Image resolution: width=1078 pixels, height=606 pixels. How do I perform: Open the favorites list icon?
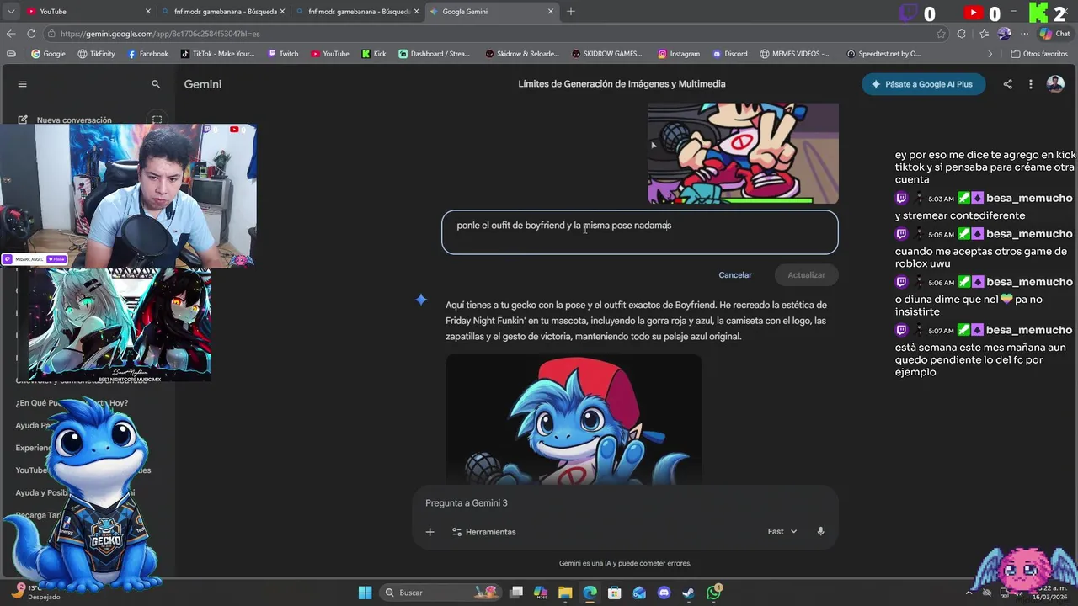983,34
